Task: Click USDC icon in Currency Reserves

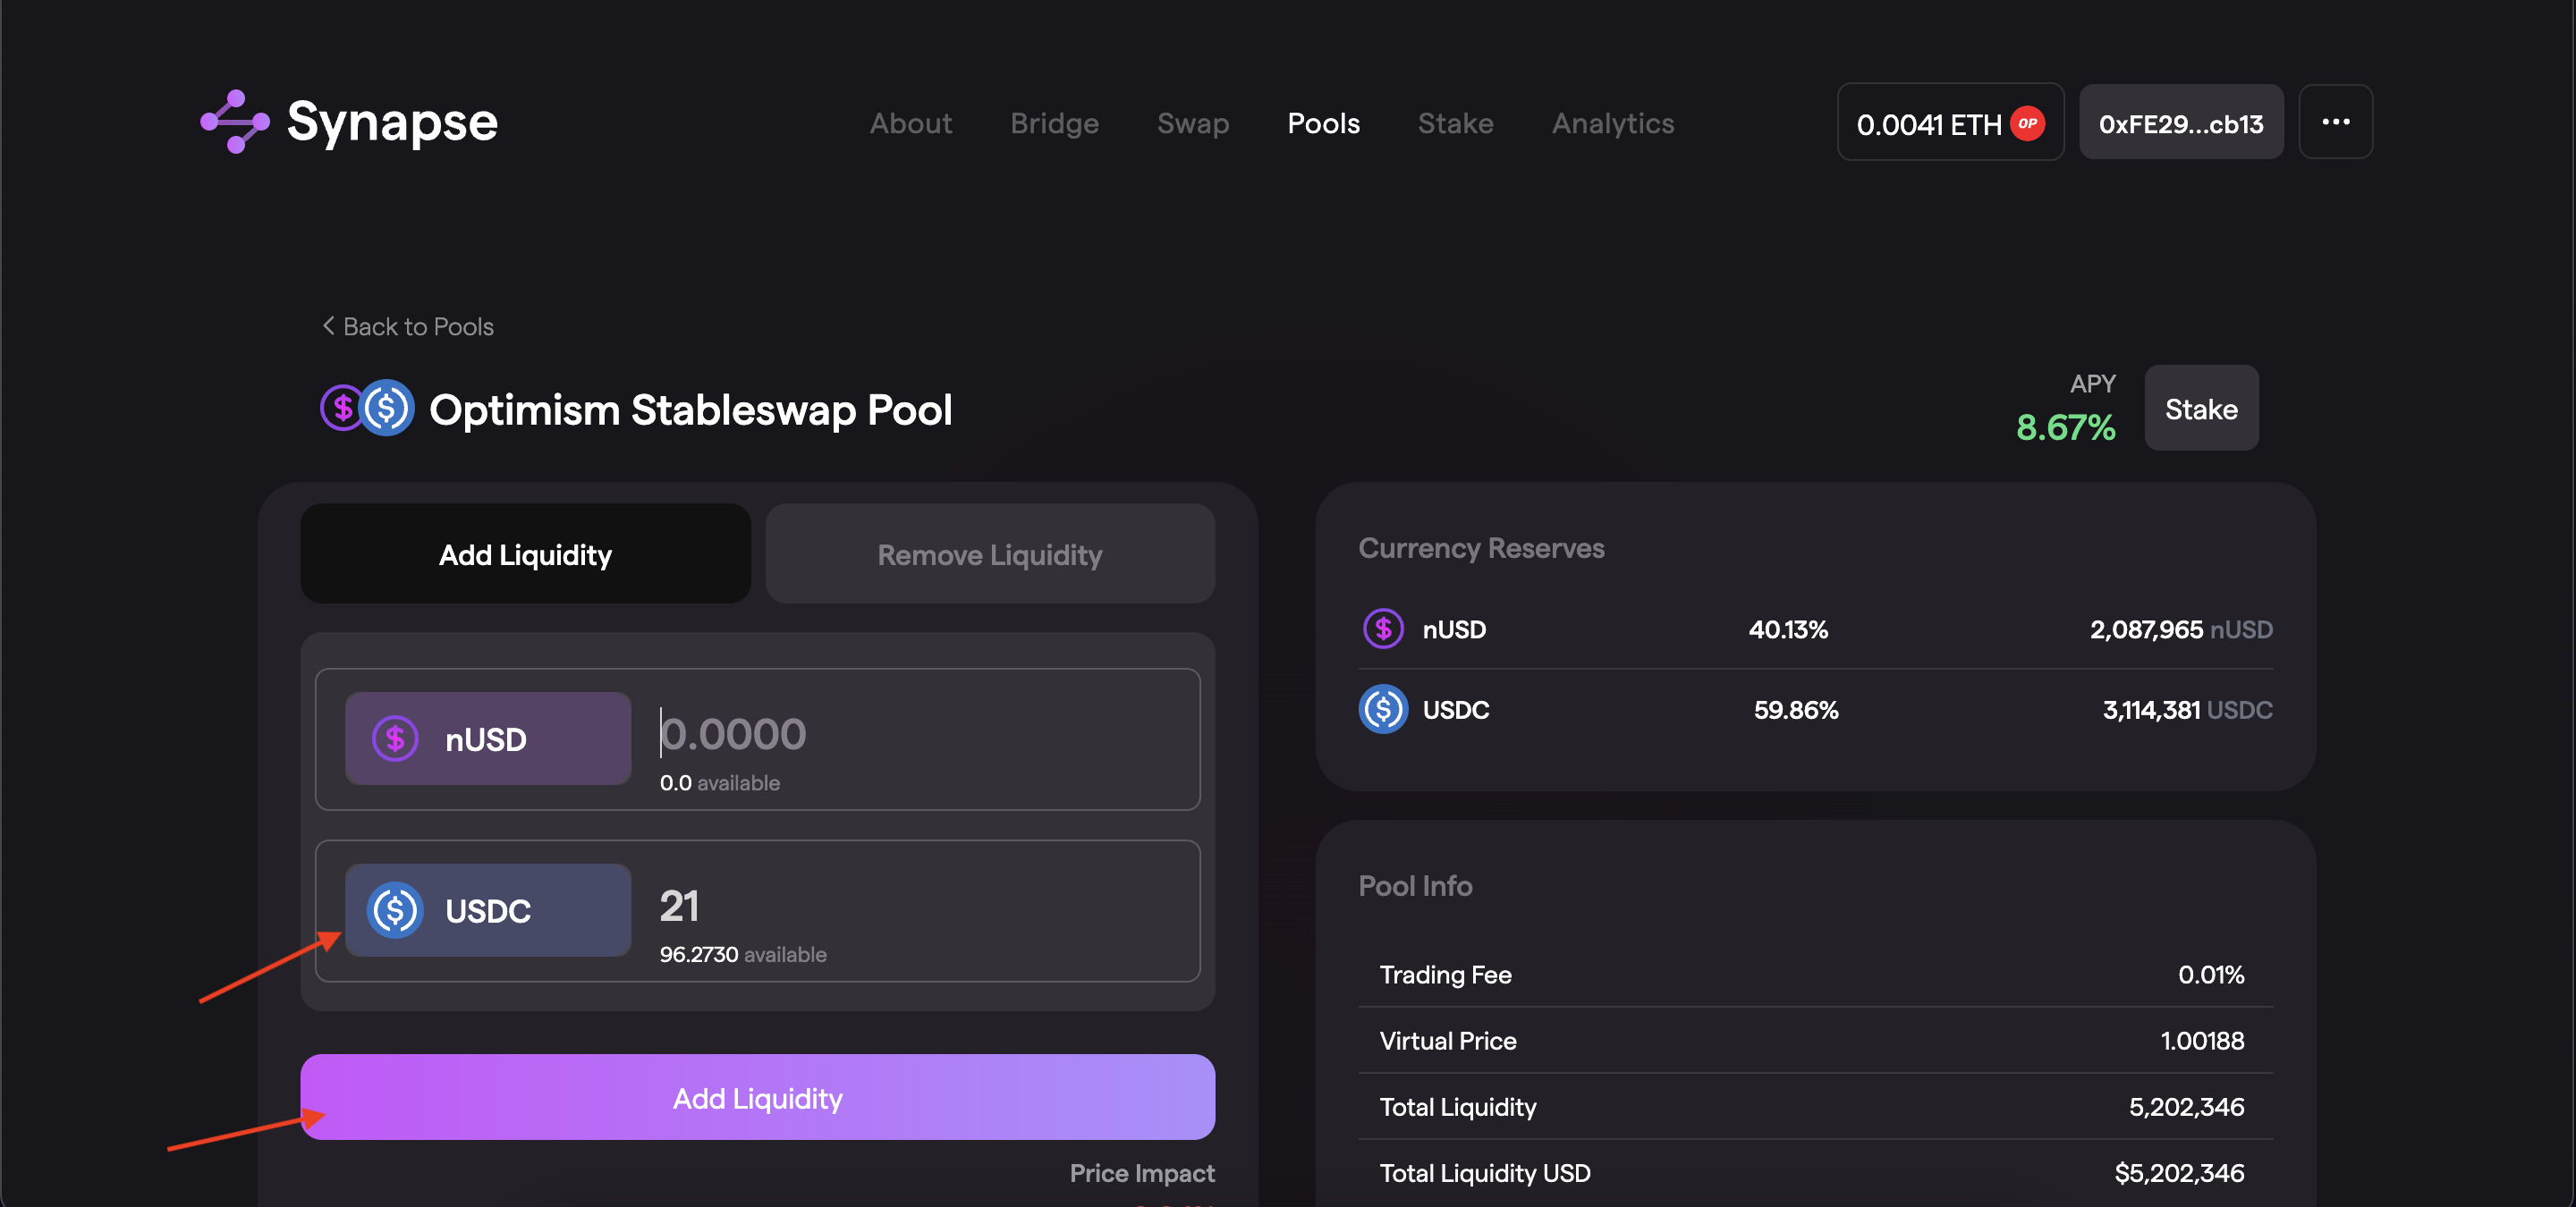Action: [1383, 709]
